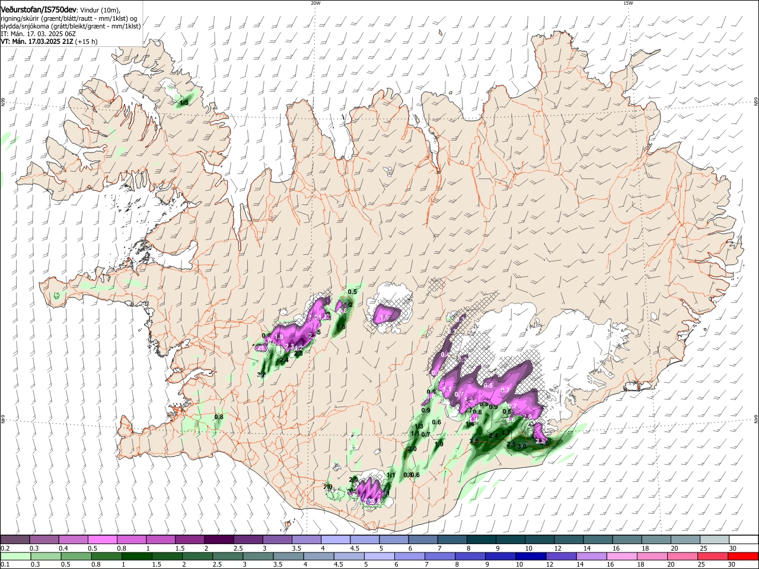
Task: Pick the lower legend swatch labelled 9
Action: click(x=500, y=556)
